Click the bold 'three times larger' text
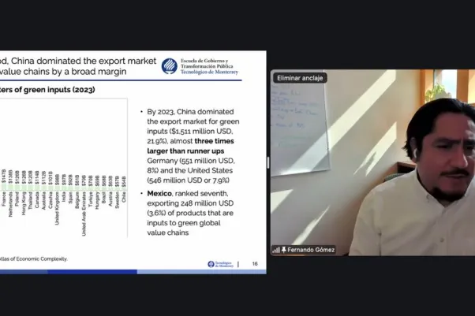The height and width of the screenshot is (316, 475). [x=190, y=146]
